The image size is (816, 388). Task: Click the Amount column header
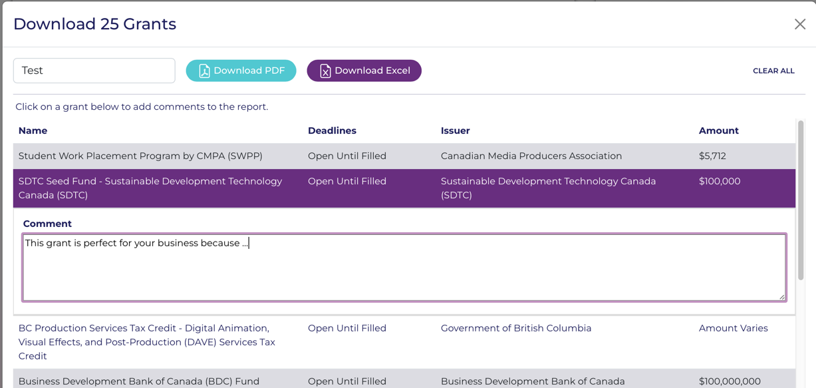(718, 130)
